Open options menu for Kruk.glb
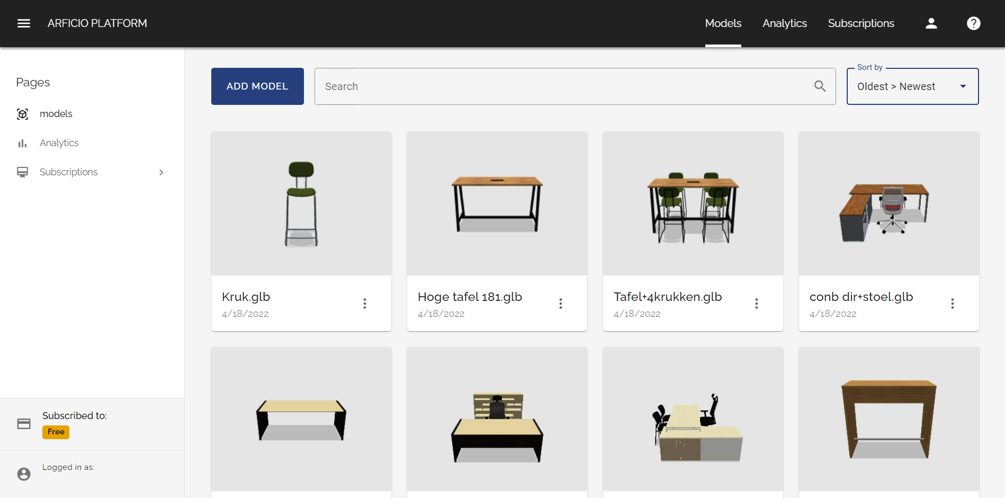 (x=365, y=304)
